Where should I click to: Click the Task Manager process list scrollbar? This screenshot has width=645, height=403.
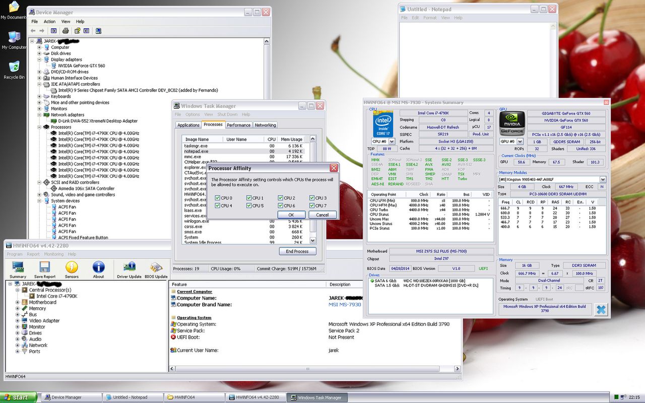(313, 190)
